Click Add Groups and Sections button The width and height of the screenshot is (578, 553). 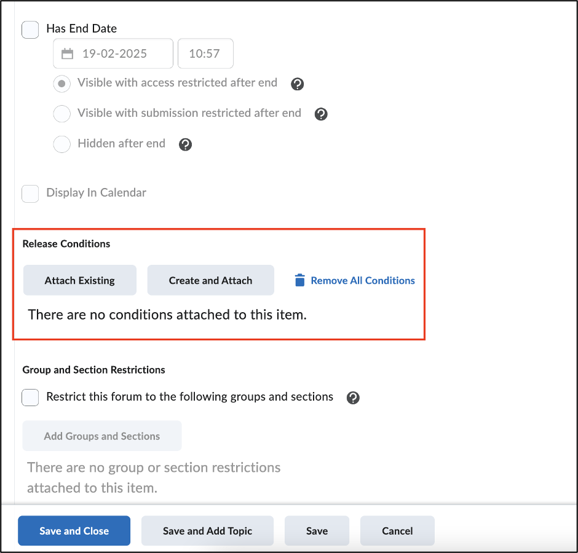[102, 436]
